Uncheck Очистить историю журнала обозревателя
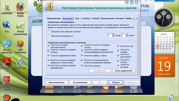 (x=49, y=66)
